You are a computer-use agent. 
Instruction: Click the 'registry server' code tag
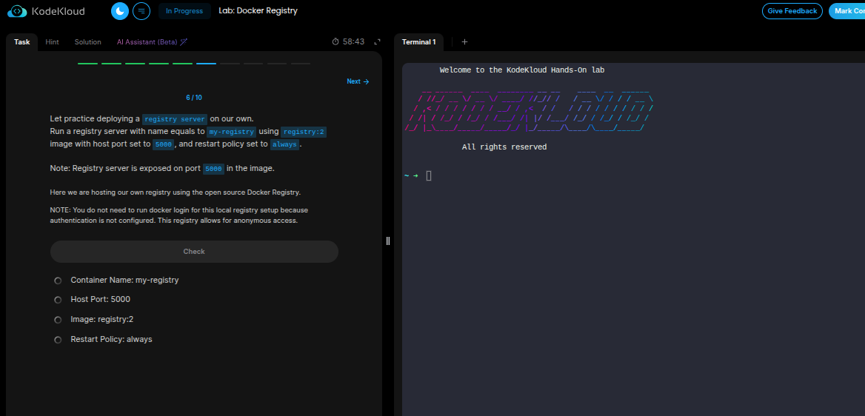pos(175,119)
